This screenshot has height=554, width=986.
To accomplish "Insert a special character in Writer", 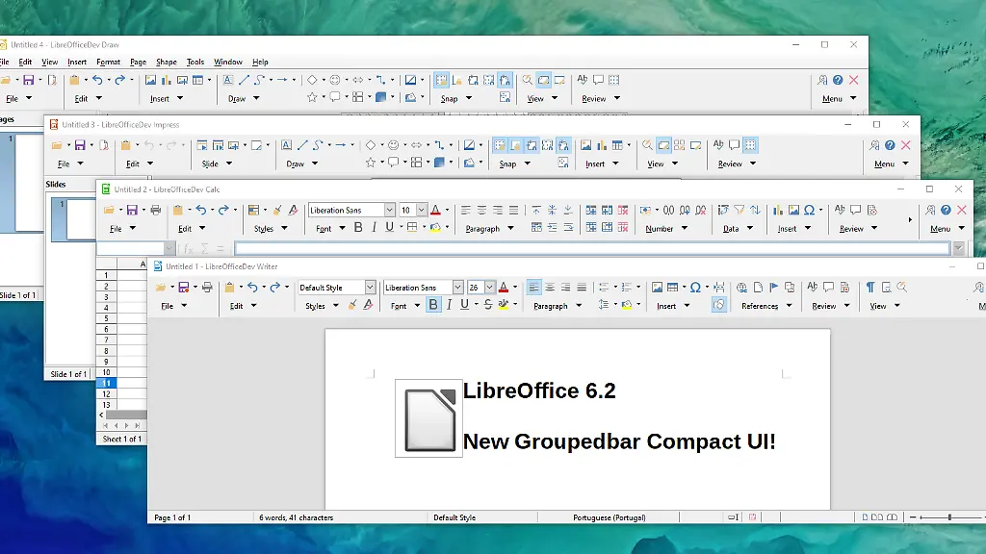I will pos(695,287).
